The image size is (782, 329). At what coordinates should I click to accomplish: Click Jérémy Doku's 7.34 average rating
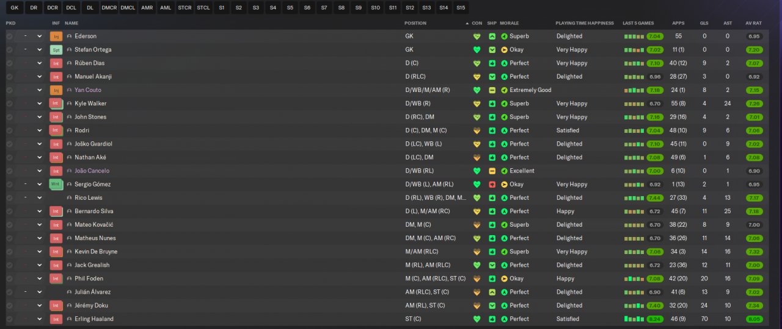click(754, 305)
